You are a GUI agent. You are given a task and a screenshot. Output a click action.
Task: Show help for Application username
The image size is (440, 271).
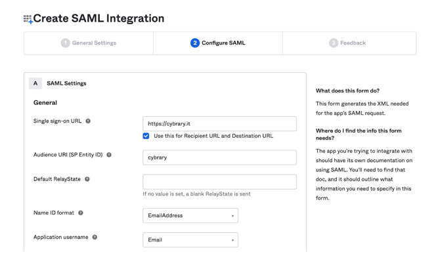pos(95,238)
